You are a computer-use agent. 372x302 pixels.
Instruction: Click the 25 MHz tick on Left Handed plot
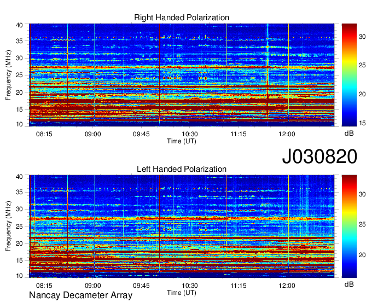pos(19,226)
